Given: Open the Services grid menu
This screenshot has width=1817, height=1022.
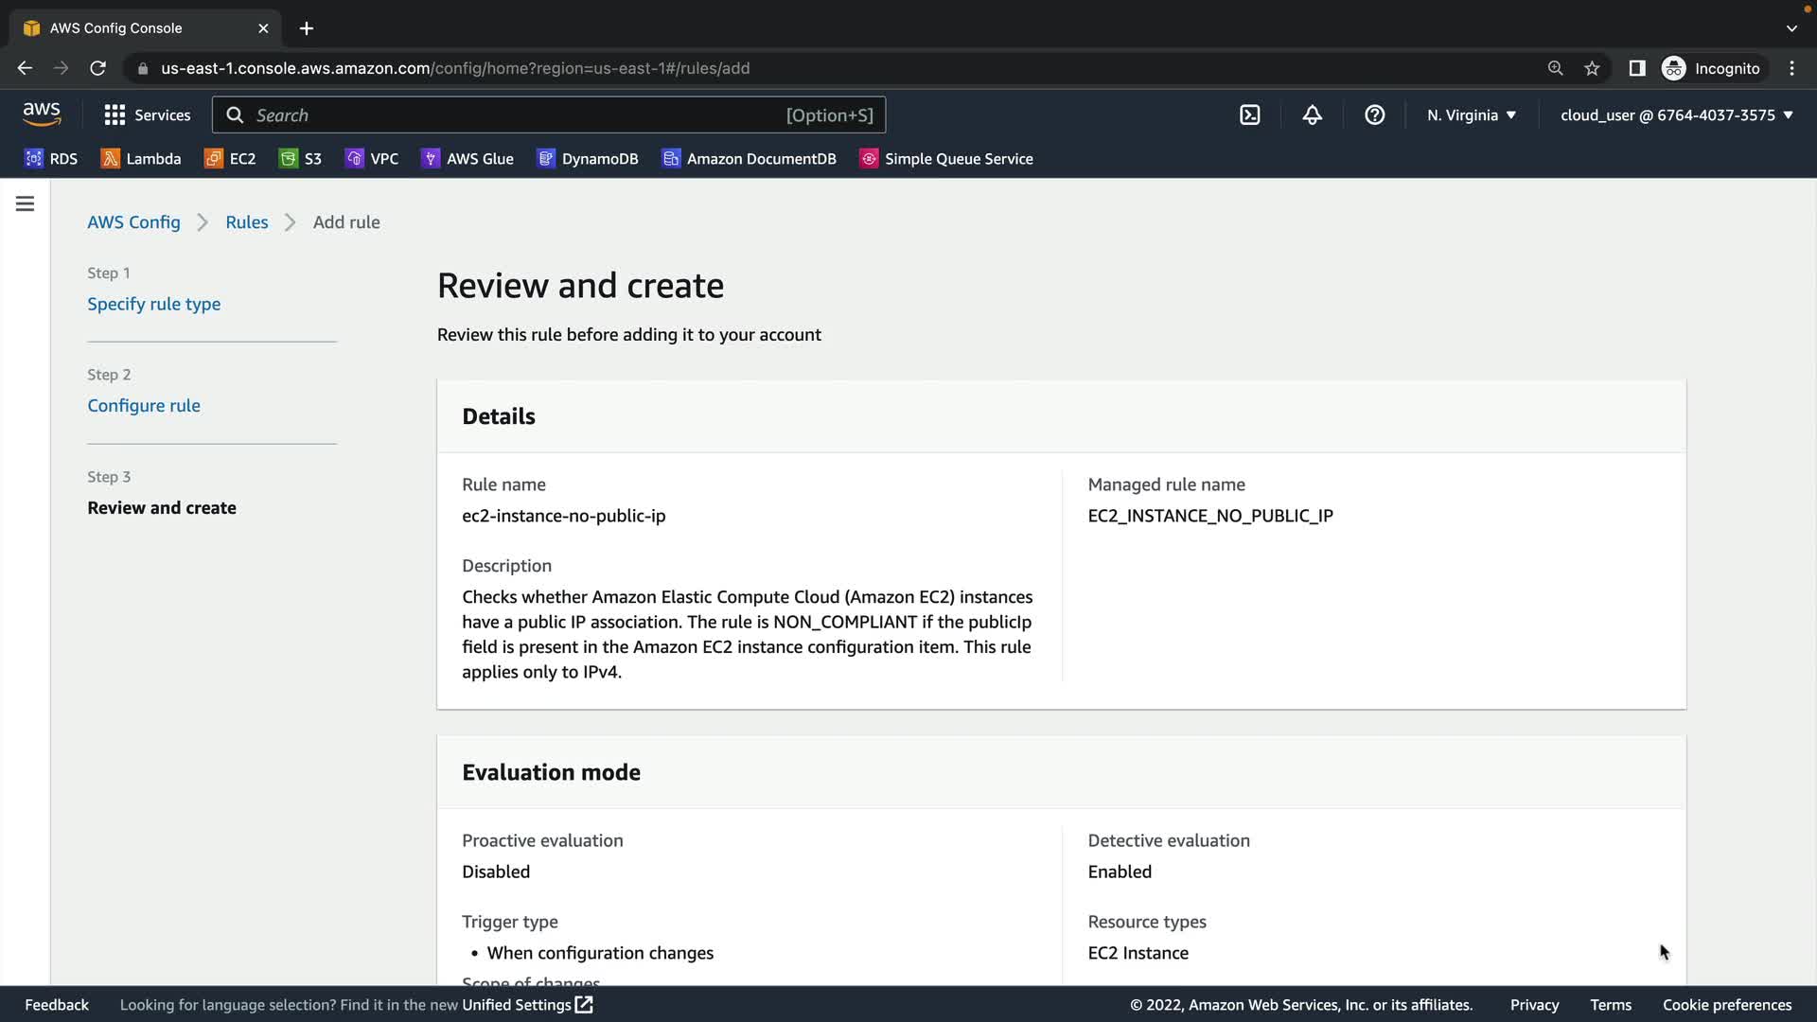Looking at the screenshot, I should point(147,115).
